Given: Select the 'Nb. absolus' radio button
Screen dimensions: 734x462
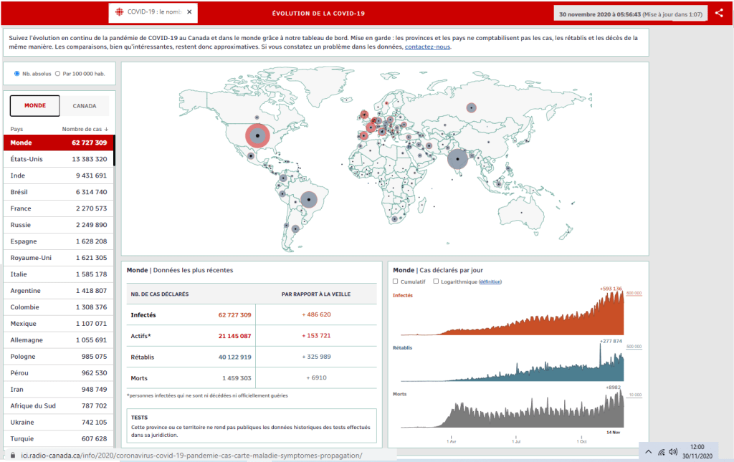Looking at the screenshot, I should 17,73.
